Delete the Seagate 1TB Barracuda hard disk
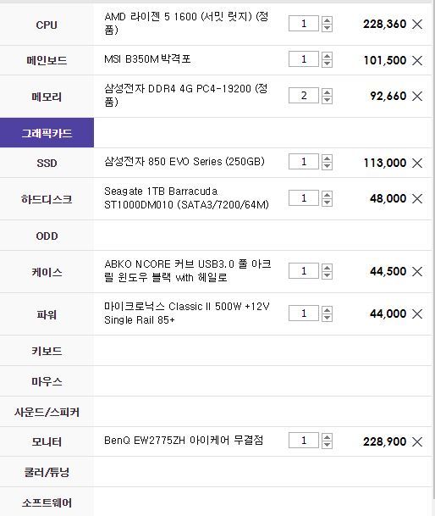The width and height of the screenshot is (435, 516). point(417,198)
